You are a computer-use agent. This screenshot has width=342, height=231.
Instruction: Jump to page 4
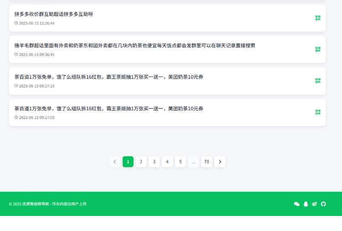point(167,162)
